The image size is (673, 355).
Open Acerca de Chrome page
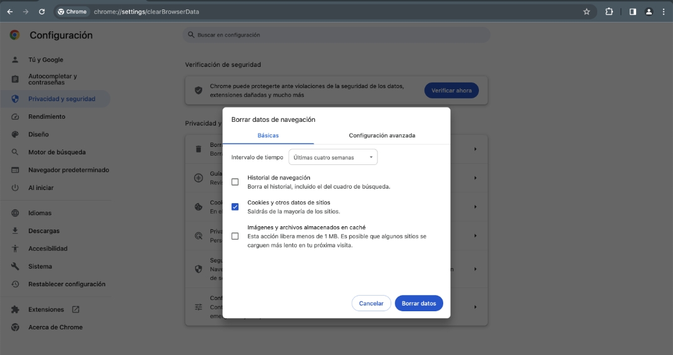point(55,327)
